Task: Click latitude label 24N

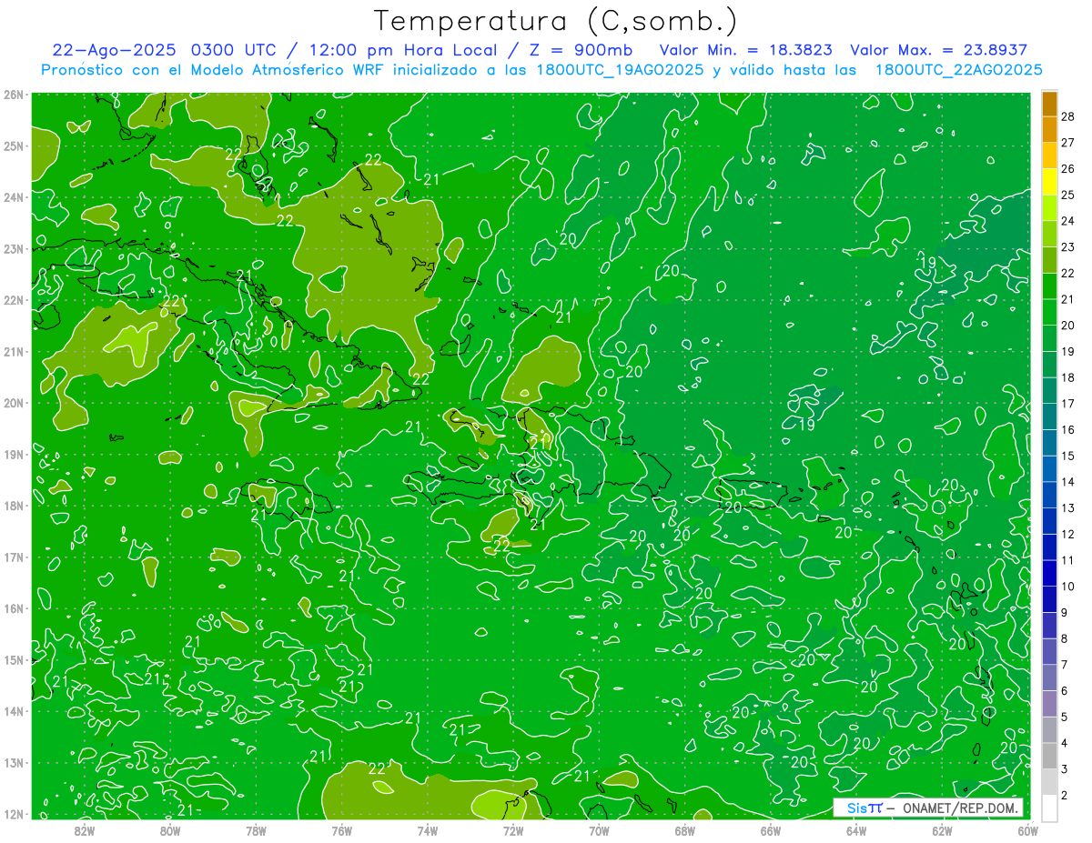Action: point(13,197)
